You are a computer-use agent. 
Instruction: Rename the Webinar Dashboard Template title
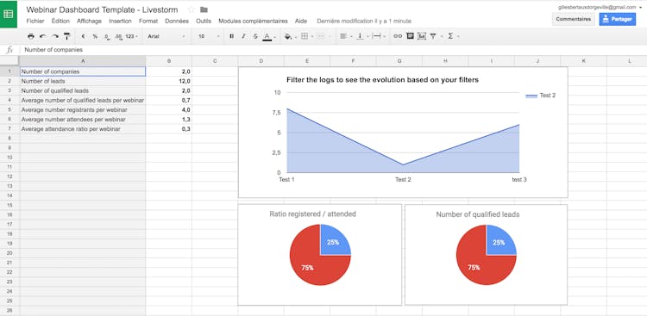[102, 9]
